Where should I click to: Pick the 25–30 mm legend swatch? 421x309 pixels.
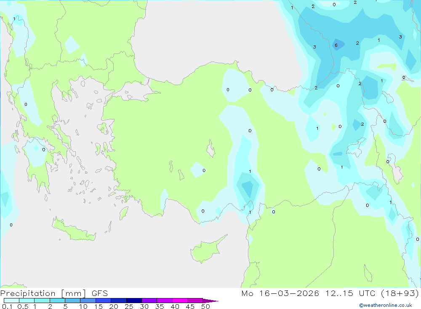click(134, 301)
